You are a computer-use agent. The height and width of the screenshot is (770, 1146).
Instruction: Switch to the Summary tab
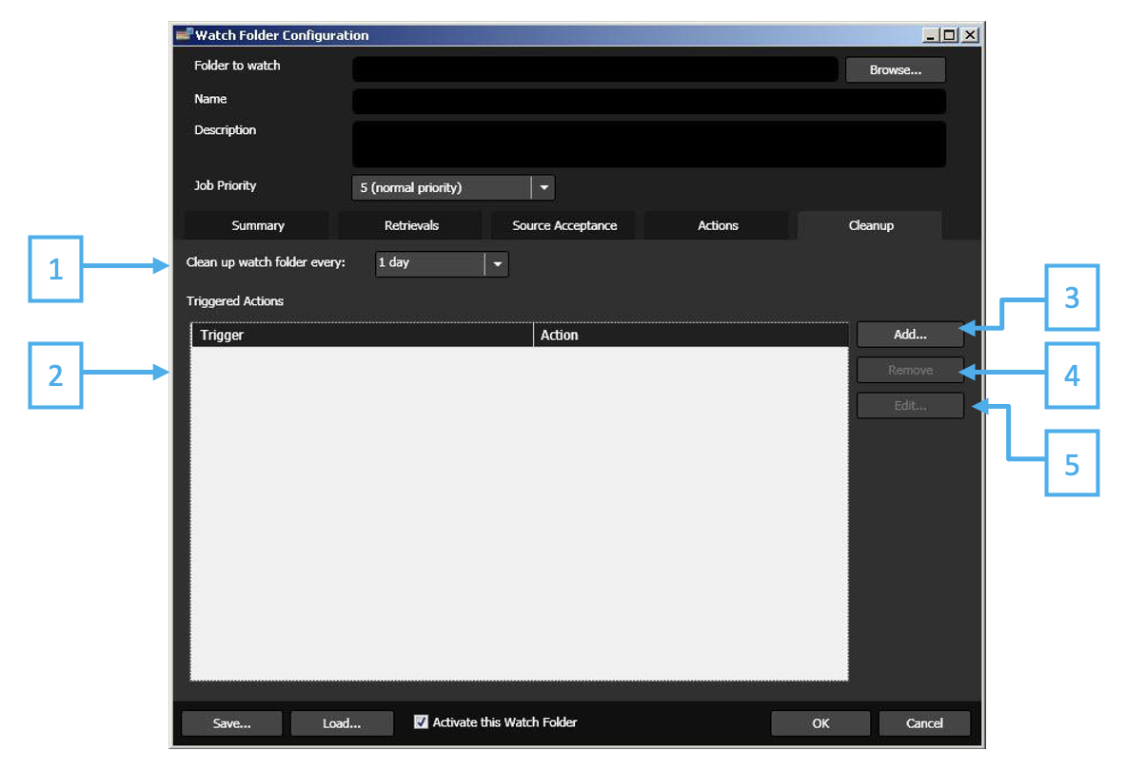click(x=257, y=225)
